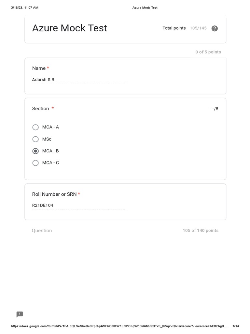Click the 105 of 140 points label

201,231
